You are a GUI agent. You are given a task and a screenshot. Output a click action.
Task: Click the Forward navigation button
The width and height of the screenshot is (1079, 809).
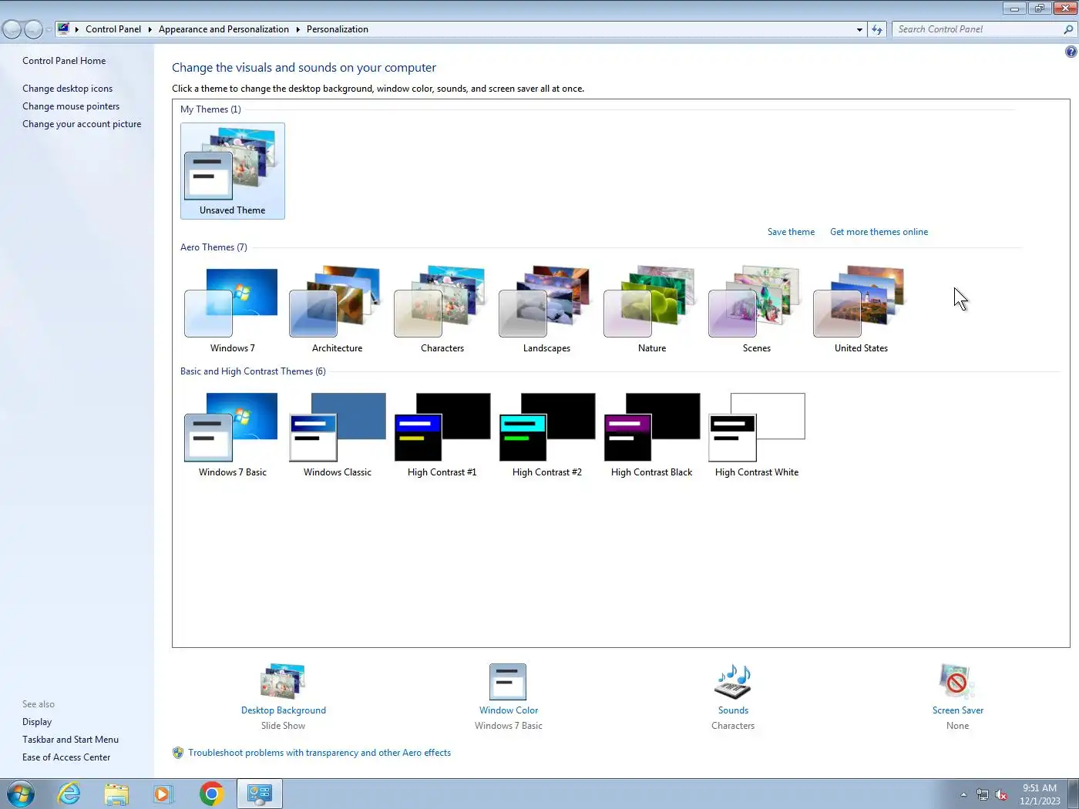tap(33, 29)
